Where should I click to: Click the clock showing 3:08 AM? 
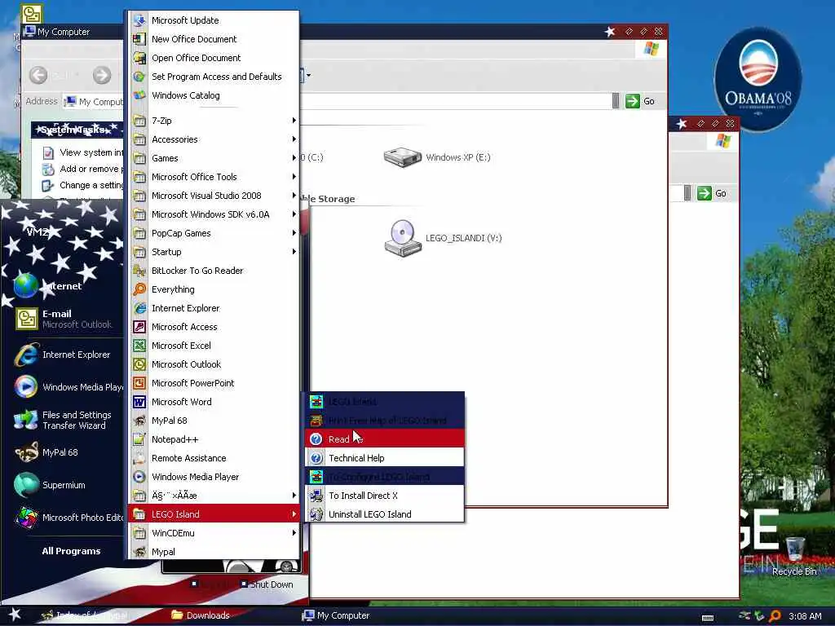(x=805, y=616)
